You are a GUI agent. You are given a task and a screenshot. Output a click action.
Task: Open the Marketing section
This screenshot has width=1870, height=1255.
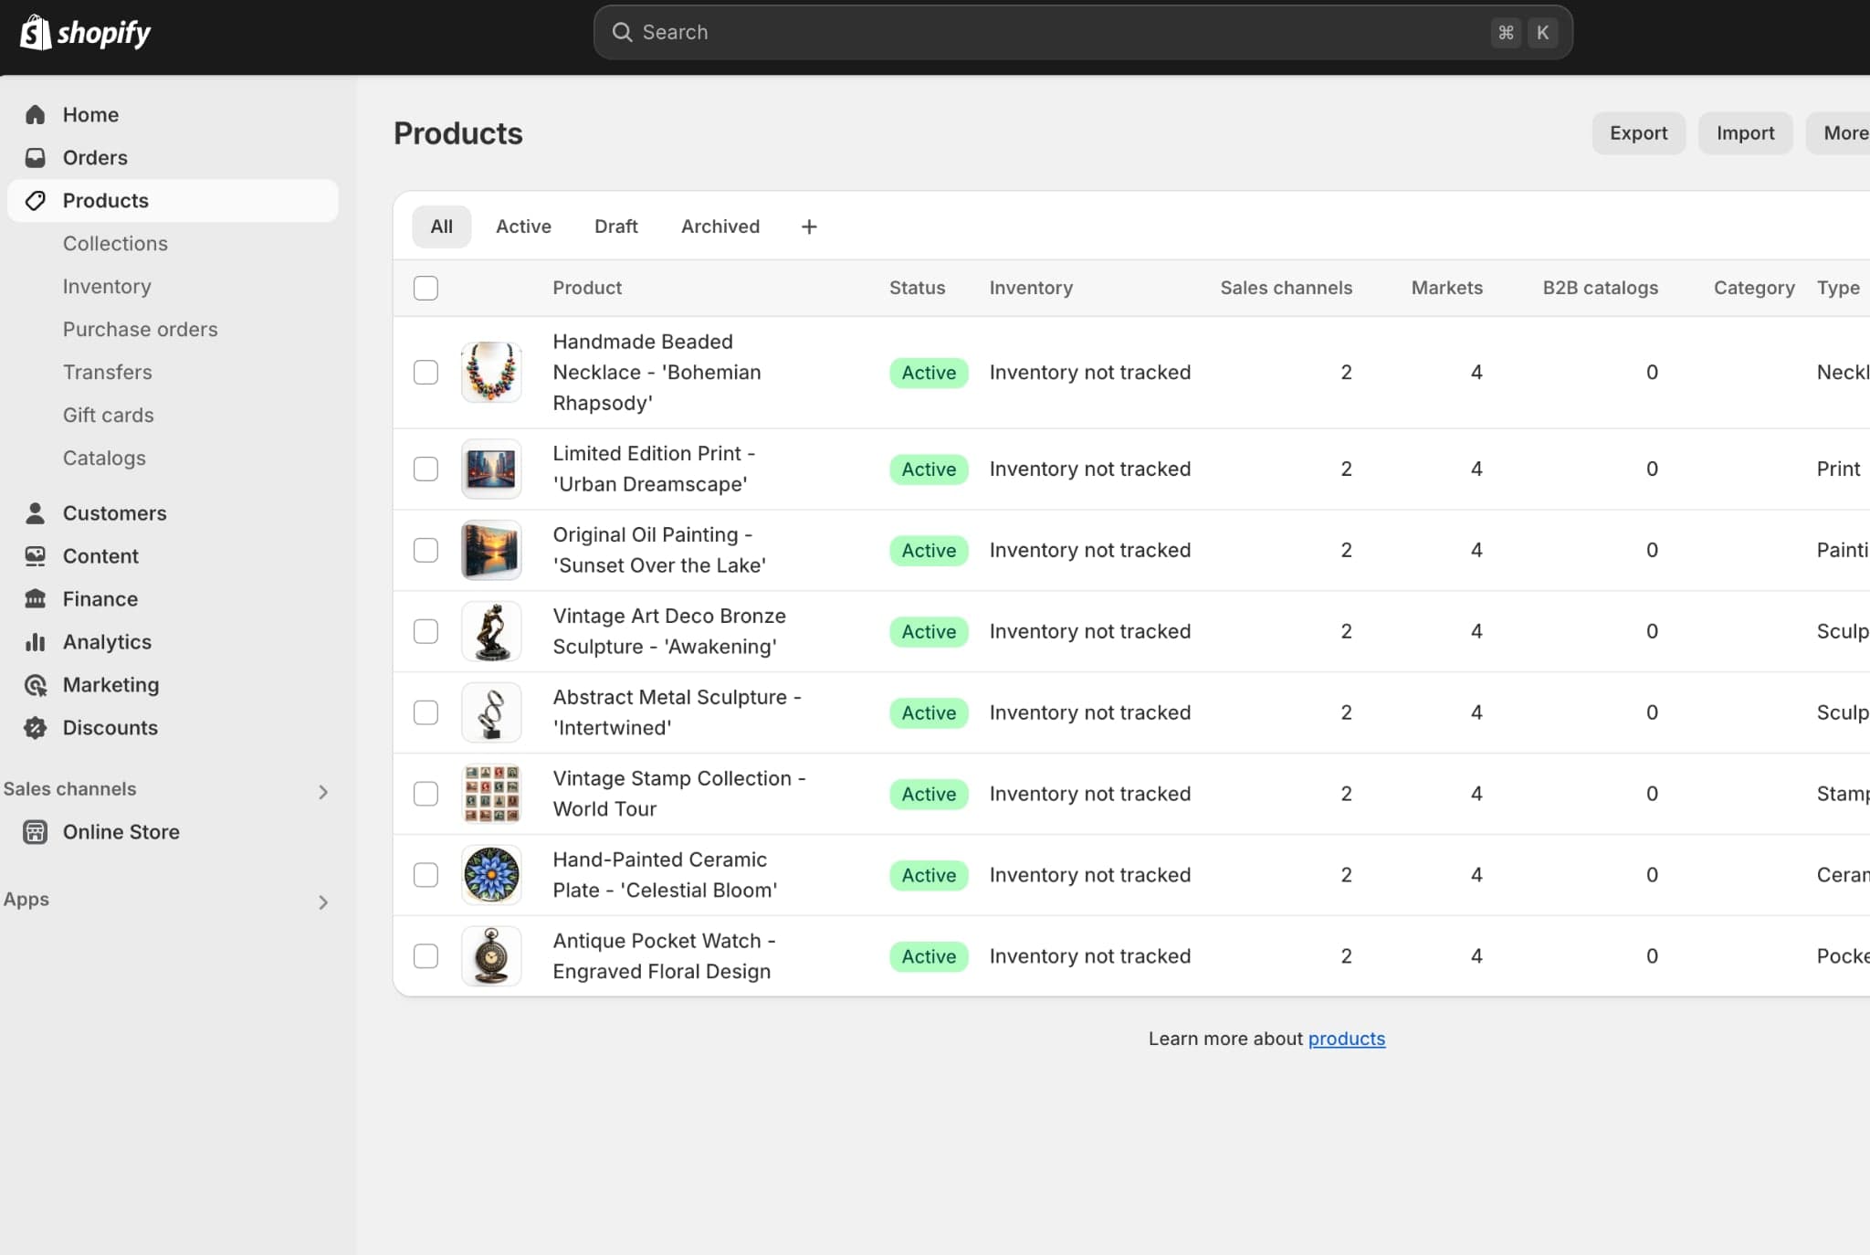[110, 684]
